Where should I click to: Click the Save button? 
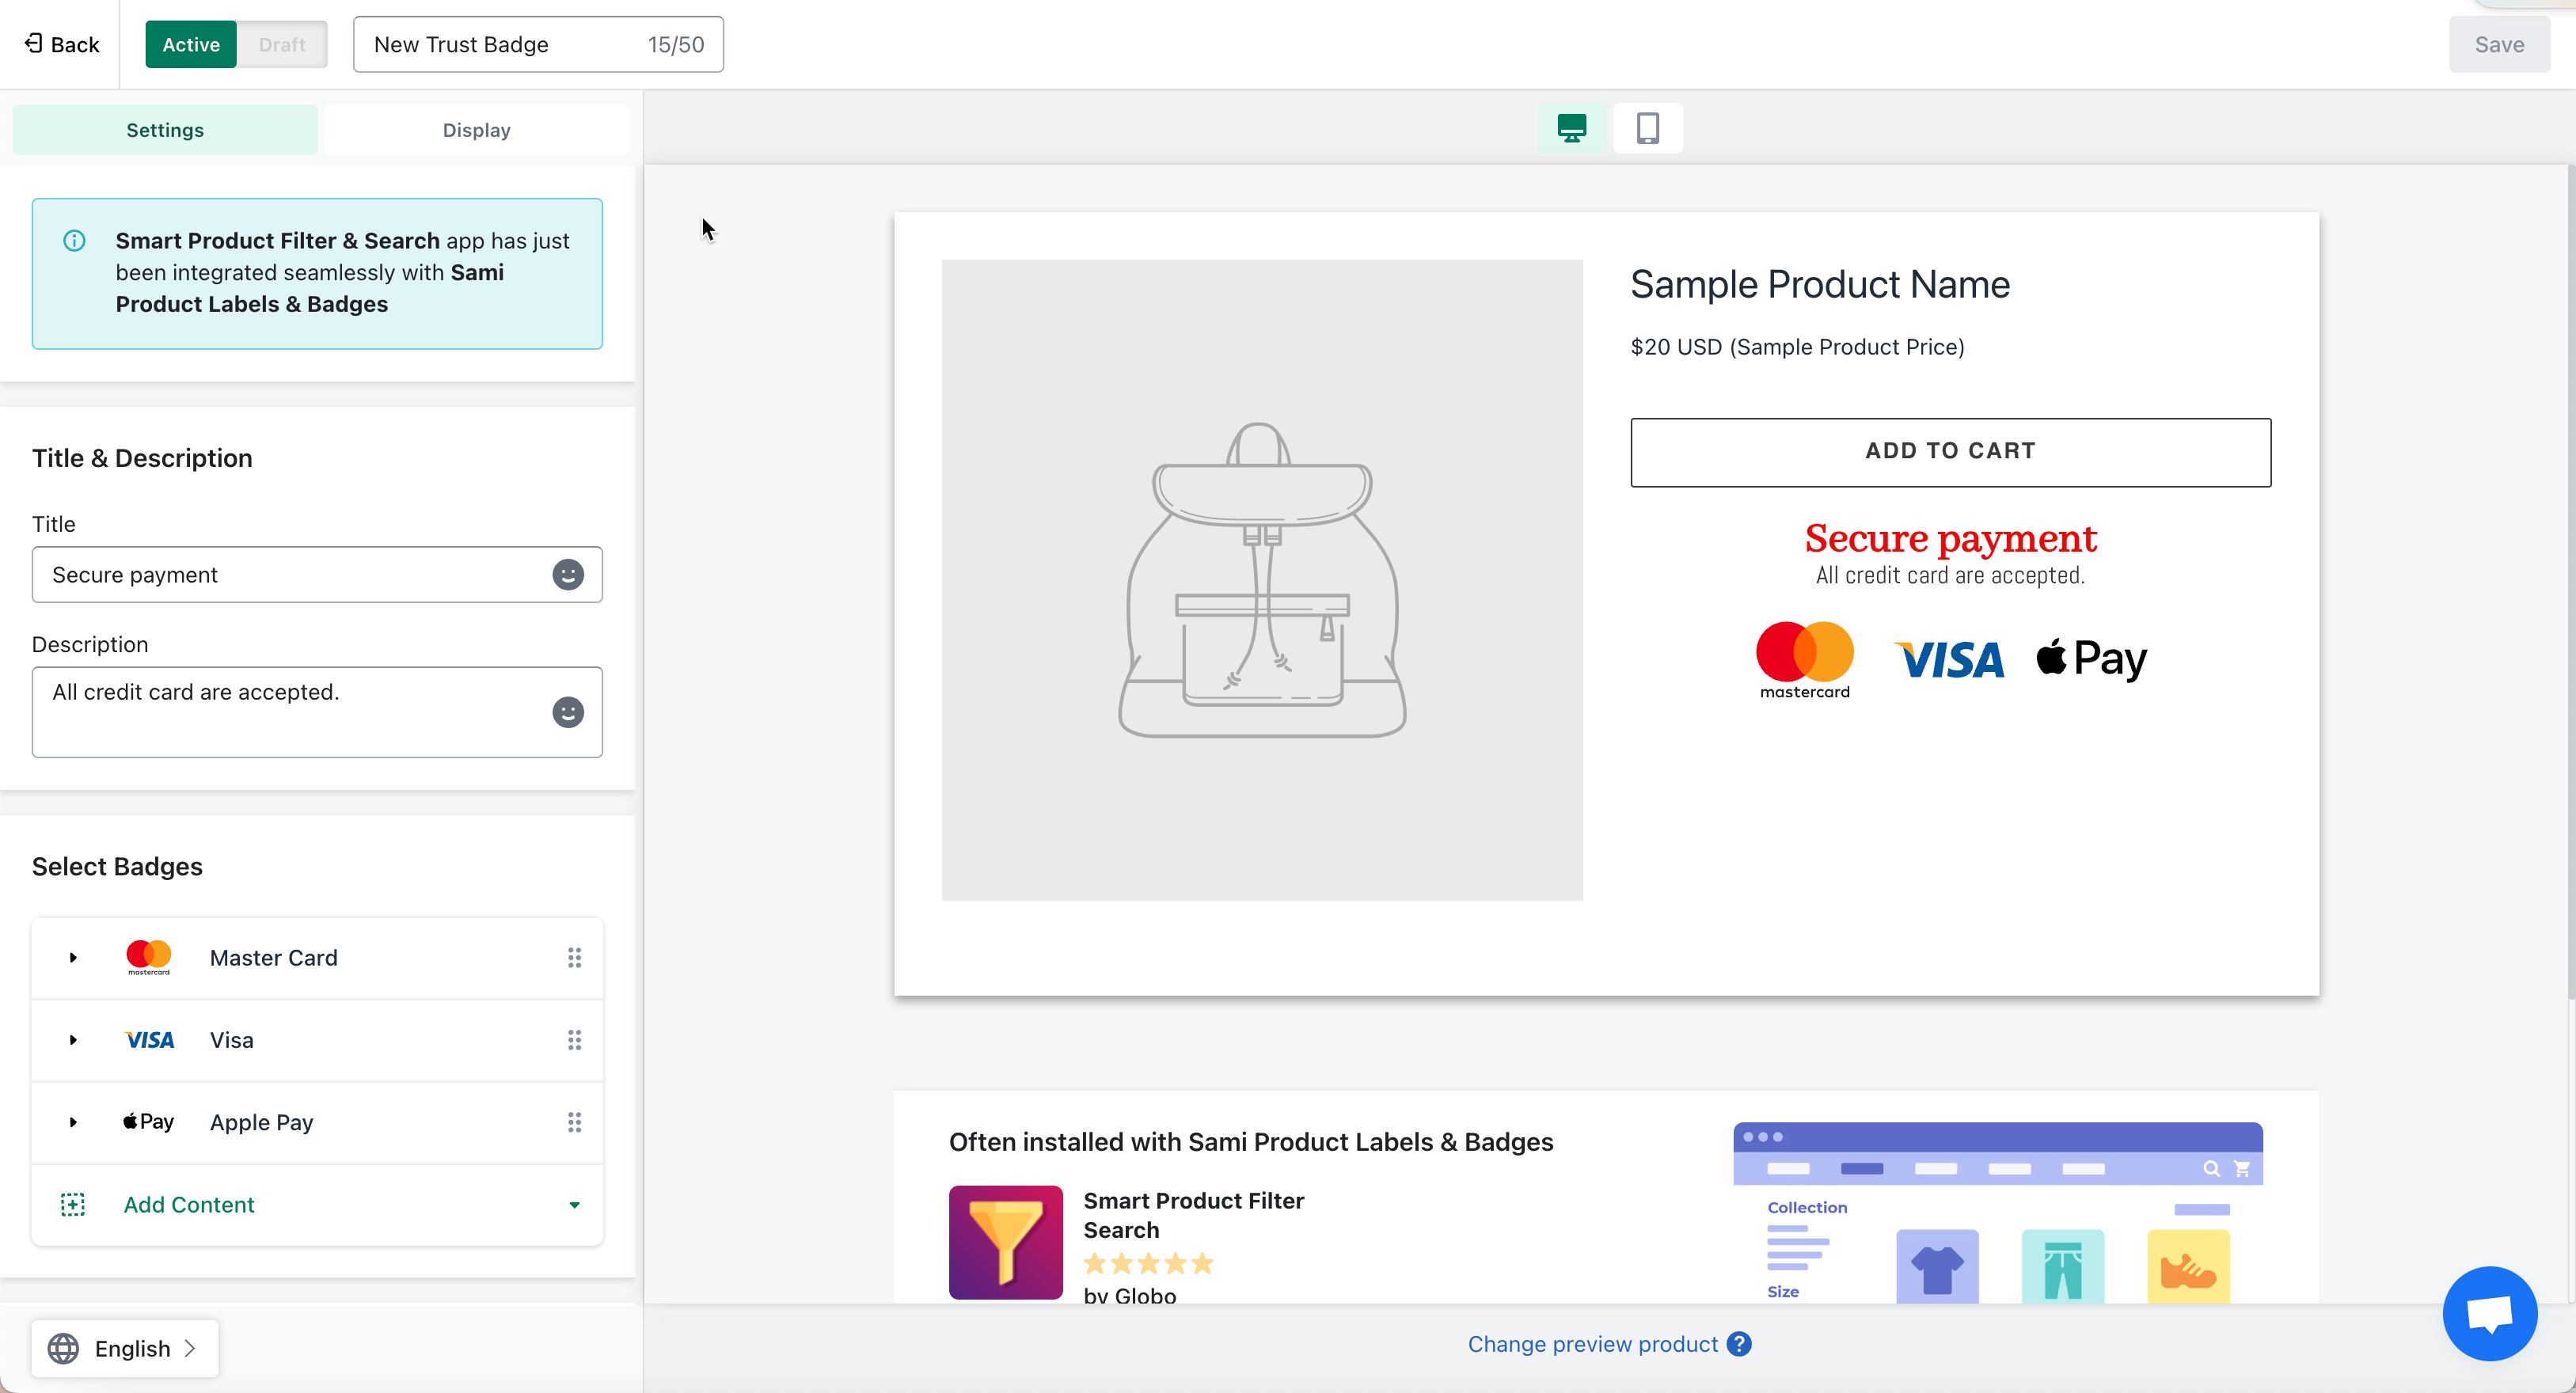[2499, 44]
